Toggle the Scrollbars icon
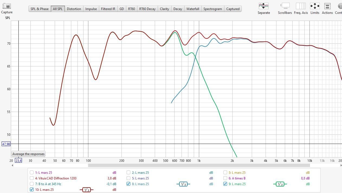342x193 pixels. 285,6
